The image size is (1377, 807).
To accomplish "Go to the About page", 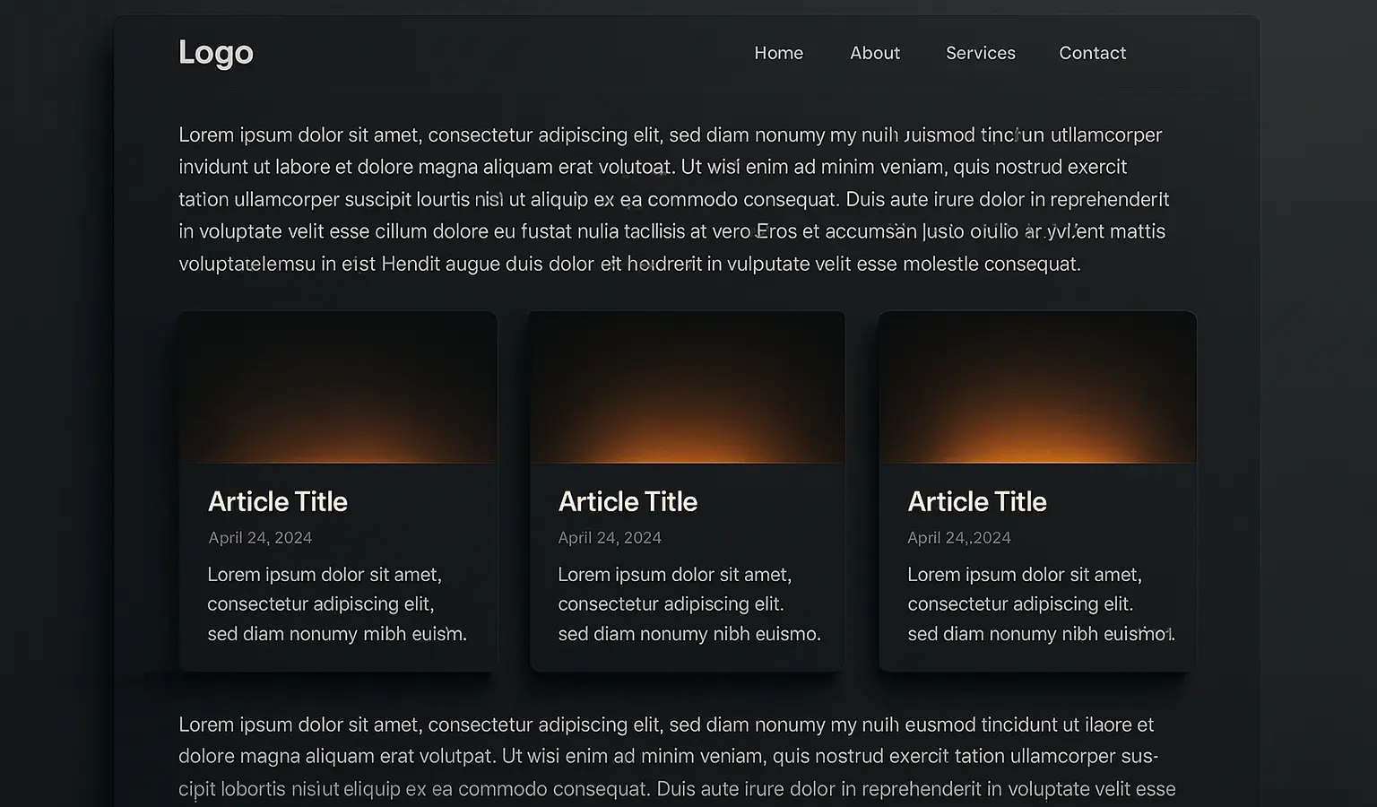I will point(874,53).
